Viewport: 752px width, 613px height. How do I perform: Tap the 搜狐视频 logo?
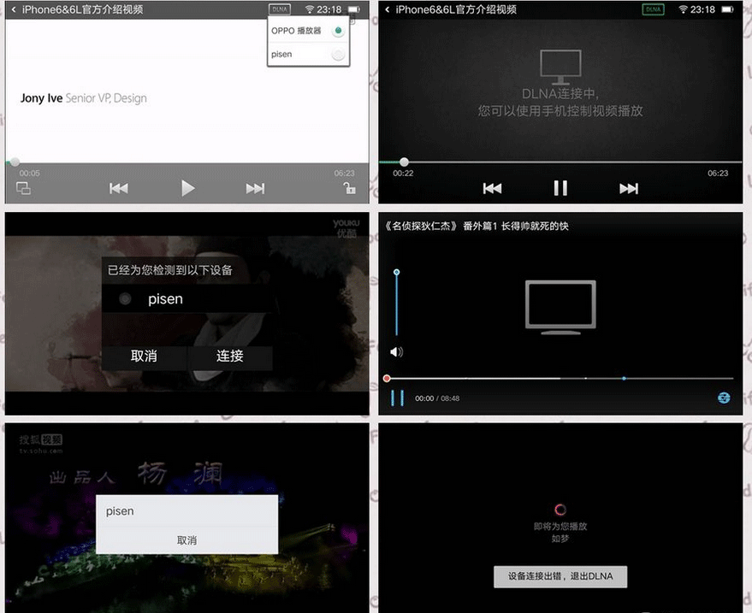point(41,444)
